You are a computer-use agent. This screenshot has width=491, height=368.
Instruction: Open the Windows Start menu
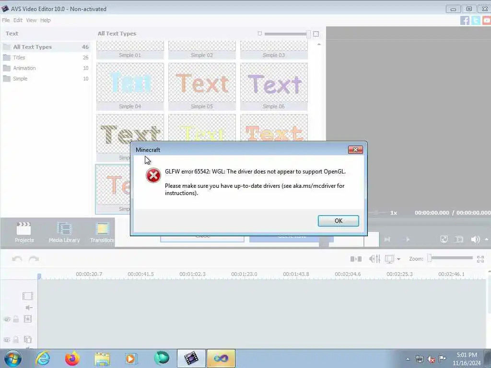click(13, 358)
